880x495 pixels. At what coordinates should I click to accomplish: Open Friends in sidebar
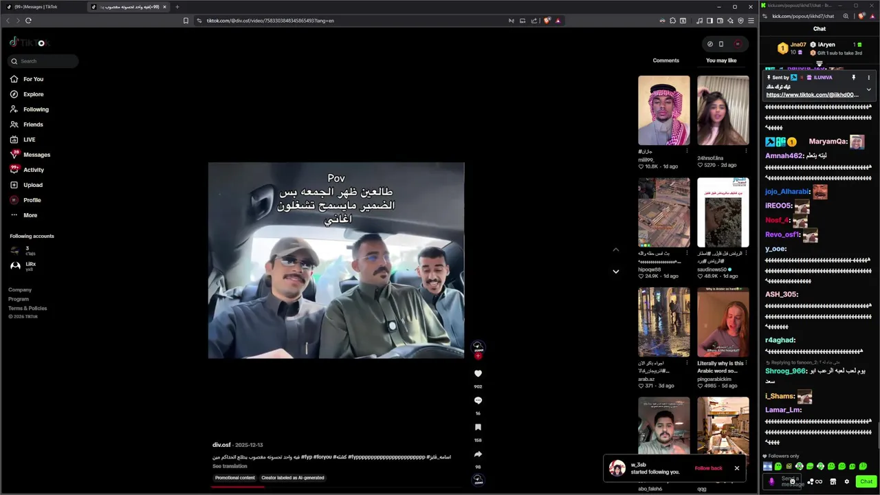[x=27, y=124]
